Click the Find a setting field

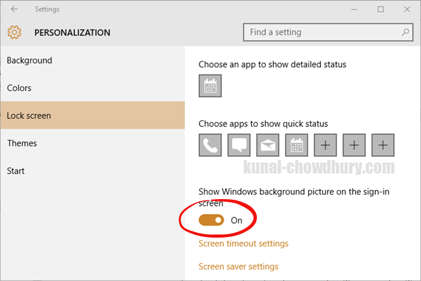point(328,32)
